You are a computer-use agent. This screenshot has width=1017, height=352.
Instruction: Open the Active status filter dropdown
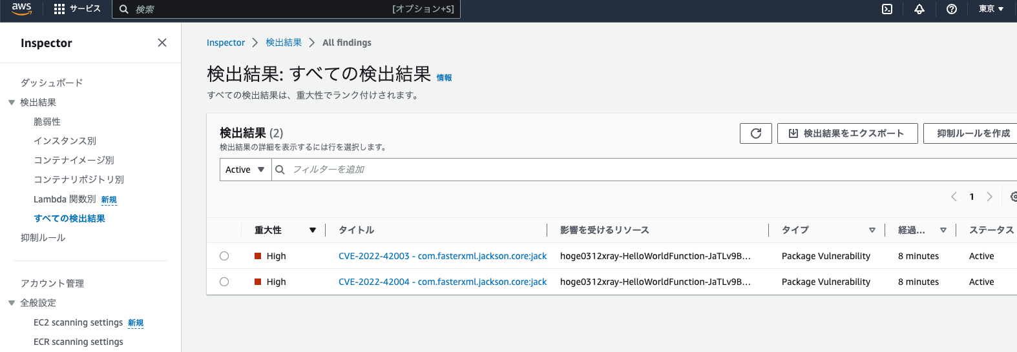[x=246, y=170]
